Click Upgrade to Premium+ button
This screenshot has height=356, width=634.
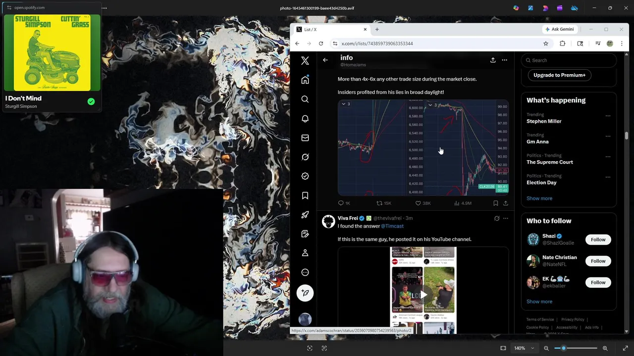pyautogui.click(x=559, y=75)
